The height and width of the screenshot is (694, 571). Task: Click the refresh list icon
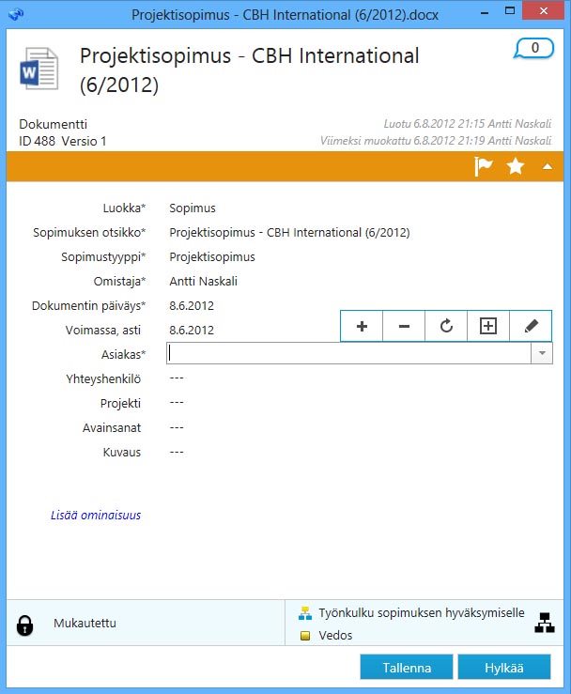click(446, 326)
